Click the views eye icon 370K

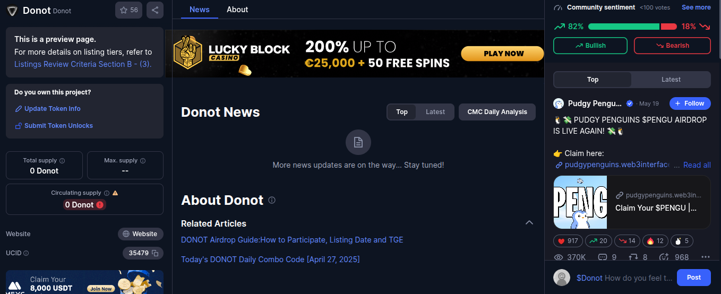pos(559,257)
